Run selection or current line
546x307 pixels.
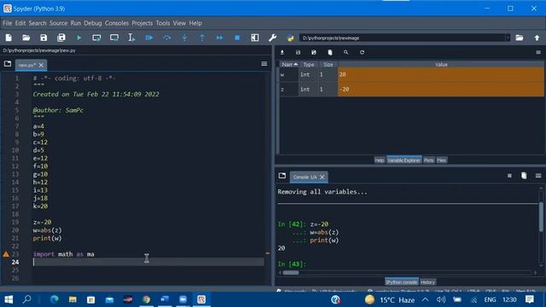coord(131,38)
